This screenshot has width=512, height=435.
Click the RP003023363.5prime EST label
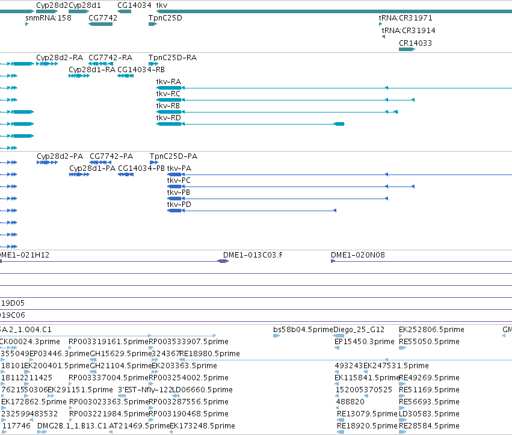point(109,402)
